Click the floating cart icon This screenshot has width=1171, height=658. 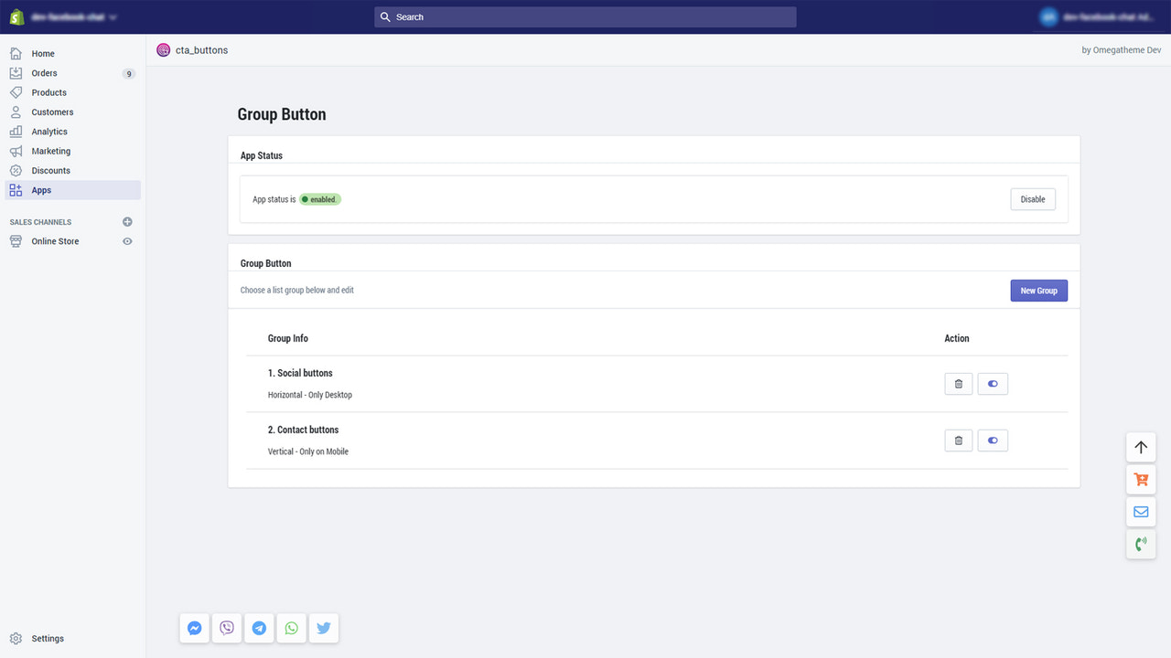pyautogui.click(x=1140, y=479)
